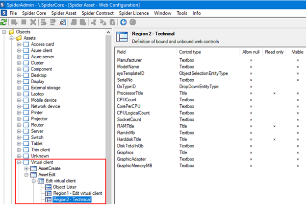Toggle Visible for OsTypeID row

coord(298,87)
